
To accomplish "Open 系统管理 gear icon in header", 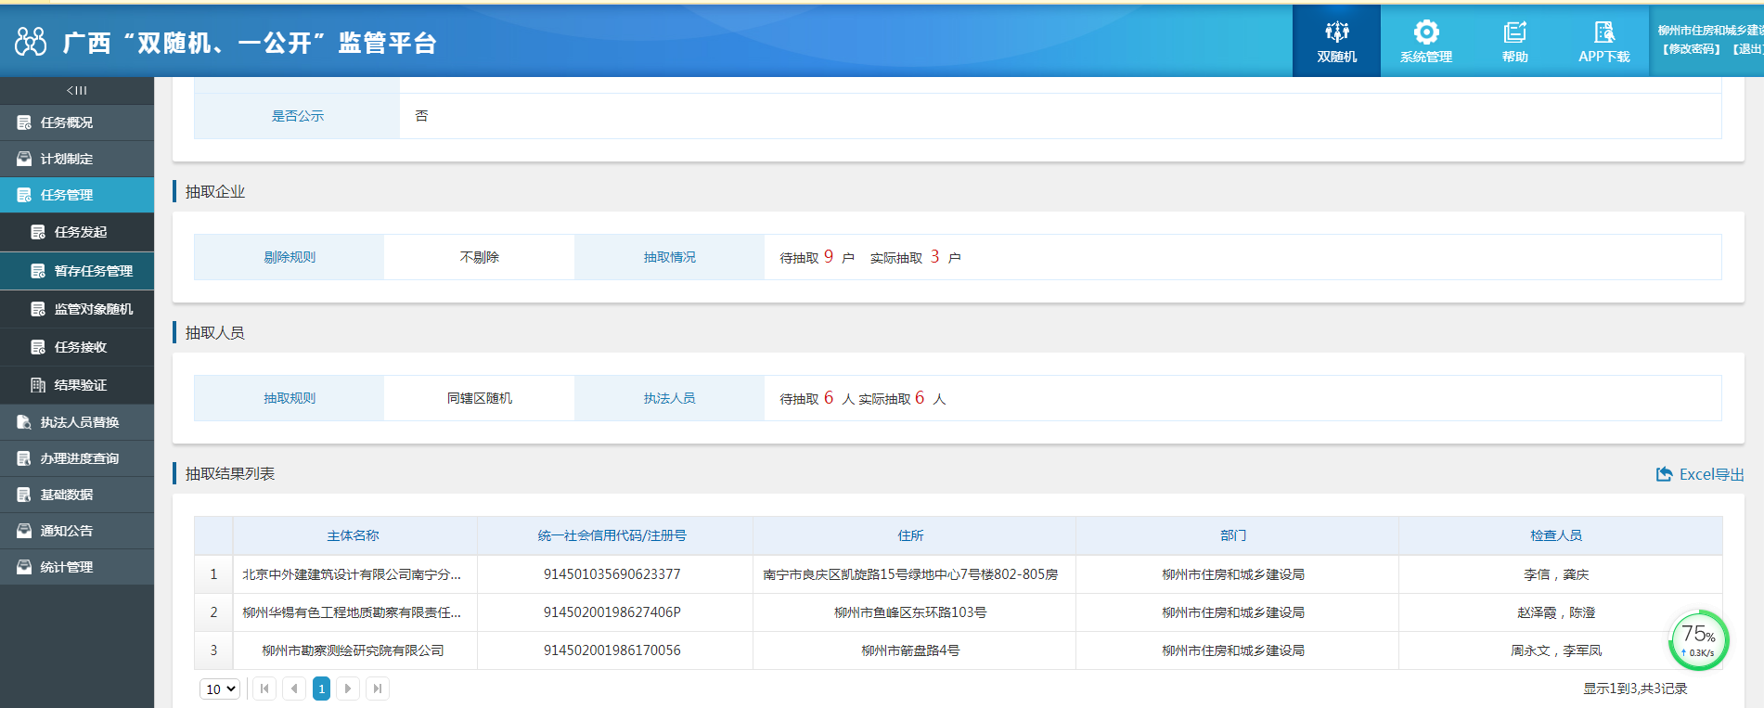I will pos(1425,32).
